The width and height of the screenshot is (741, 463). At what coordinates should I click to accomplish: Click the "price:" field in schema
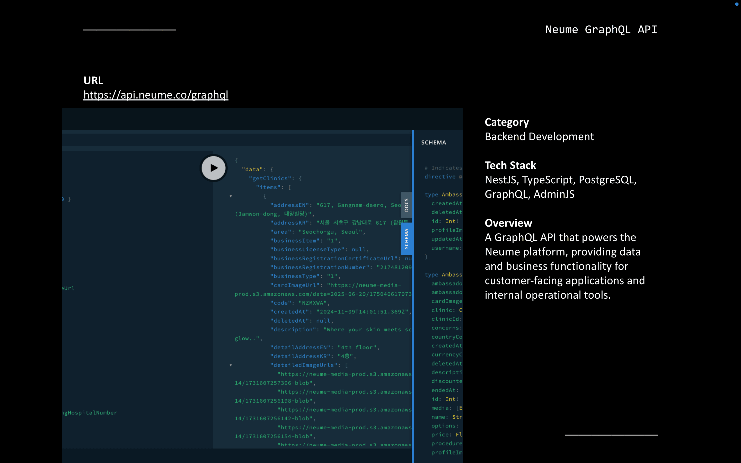coord(447,435)
